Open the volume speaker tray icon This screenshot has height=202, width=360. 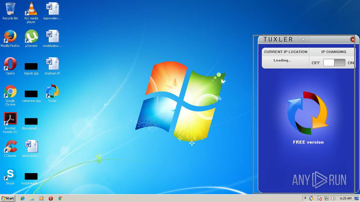pos(333,198)
